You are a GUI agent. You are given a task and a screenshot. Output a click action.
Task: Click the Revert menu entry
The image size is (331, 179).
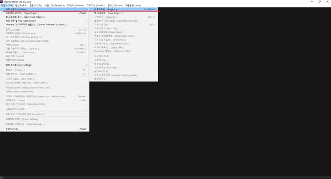tap(45, 60)
